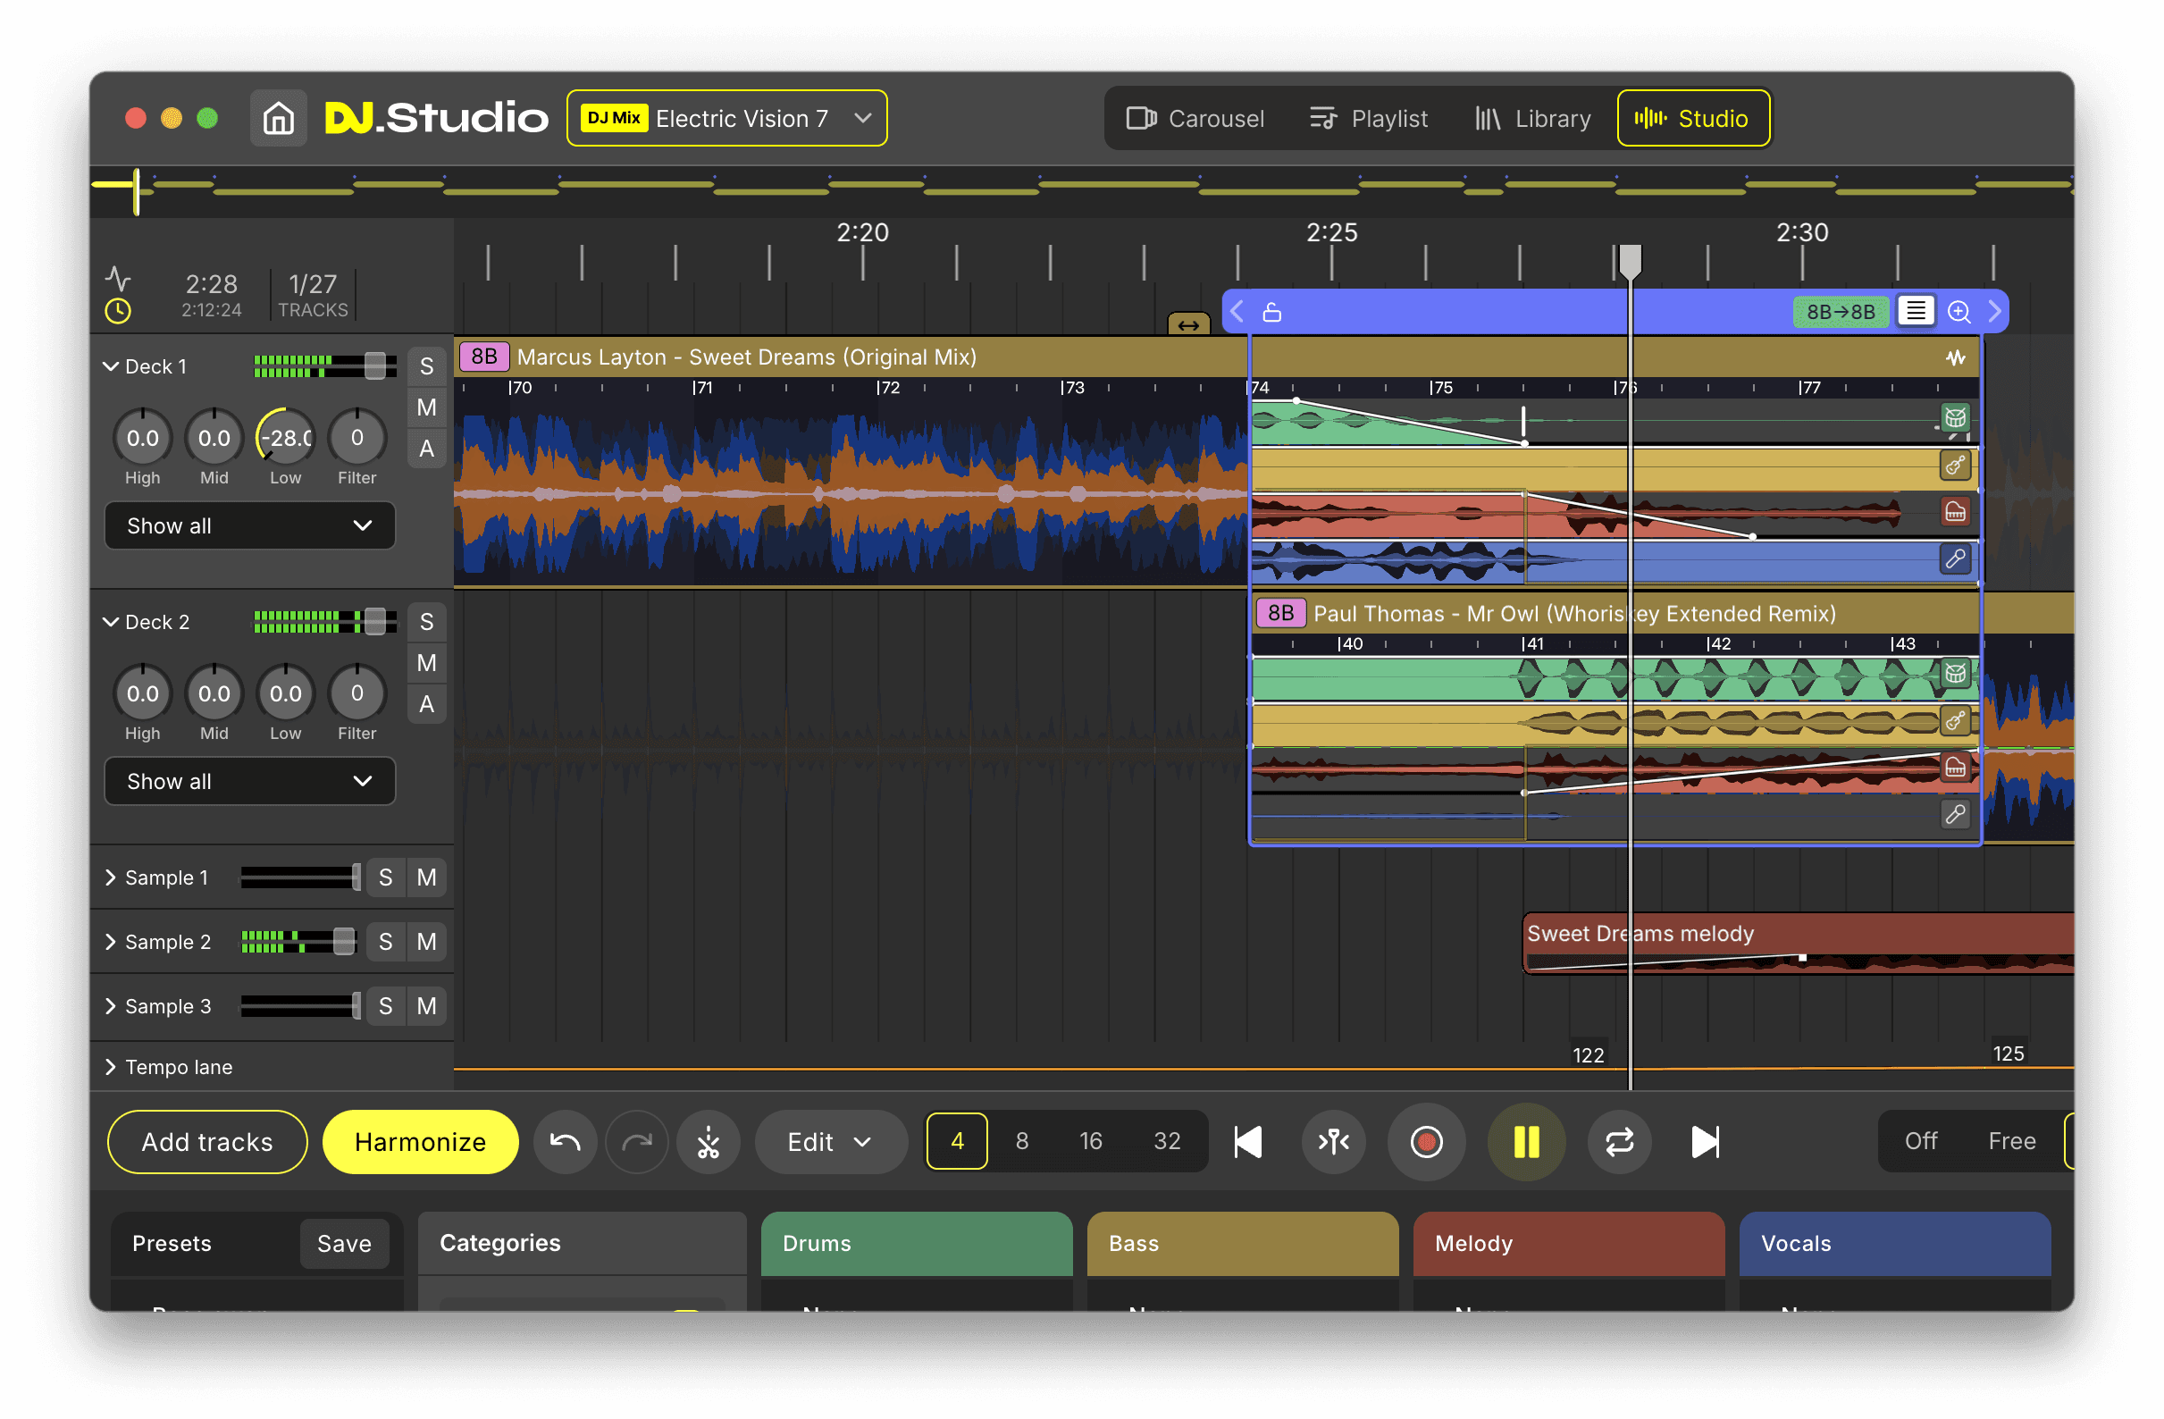Image resolution: width=2164 pixels, height=1419 pixels.
Task: Click the waveform icon on Sweet Dreams track
Action: pos(1956,357)
